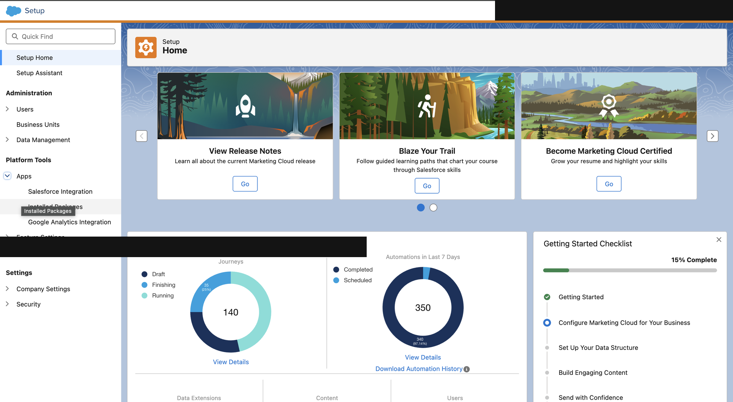Screen dimensions: 733x402
Task: Open Installed Packages under Apps
Action: [x=61, y=207]
